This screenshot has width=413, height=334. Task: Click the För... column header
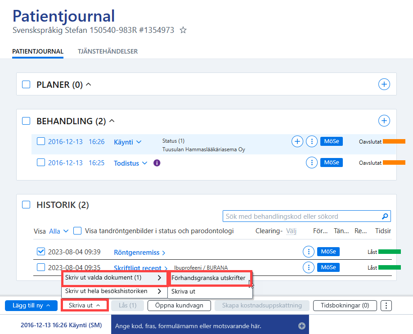click(x=320, y=231)
